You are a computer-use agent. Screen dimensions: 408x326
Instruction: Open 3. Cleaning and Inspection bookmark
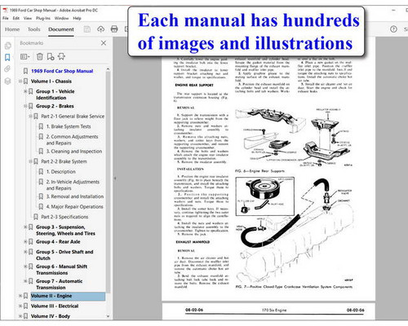tap(74, 152)
